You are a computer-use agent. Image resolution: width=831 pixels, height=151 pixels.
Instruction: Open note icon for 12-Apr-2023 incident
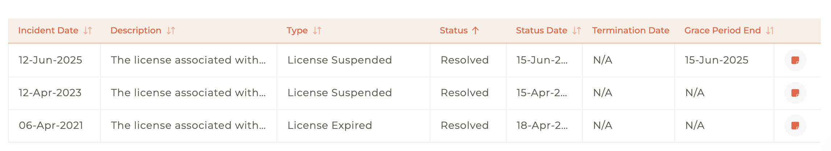(x=795, y=93)
